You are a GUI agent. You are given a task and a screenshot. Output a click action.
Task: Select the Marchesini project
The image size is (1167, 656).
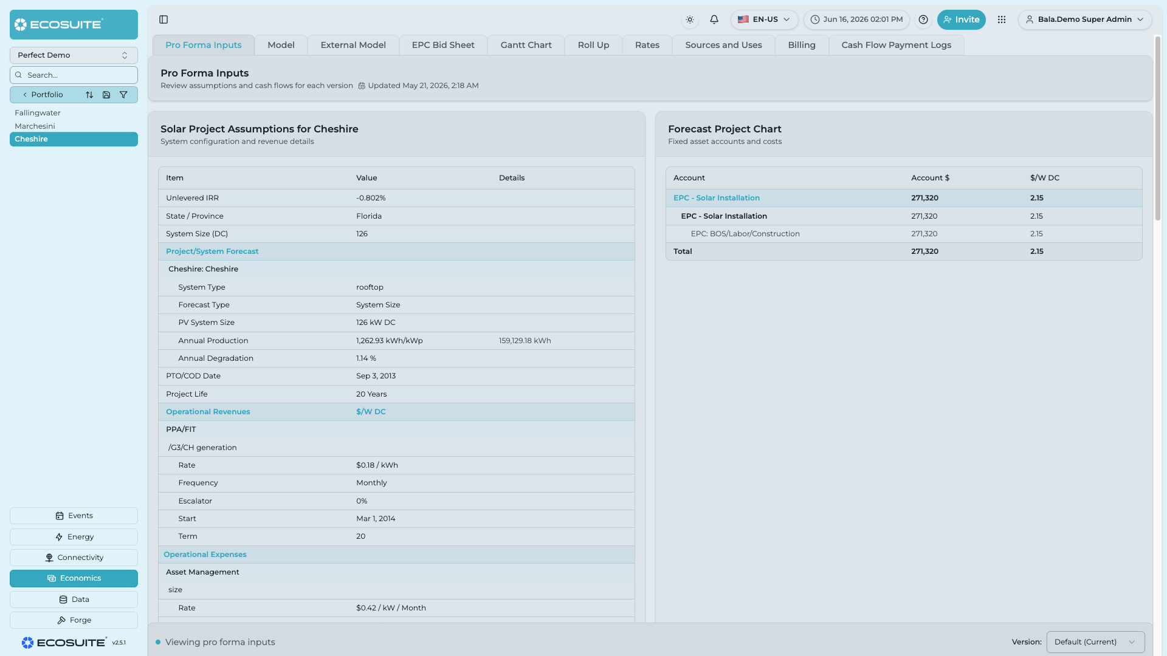[x=35, y=126]
